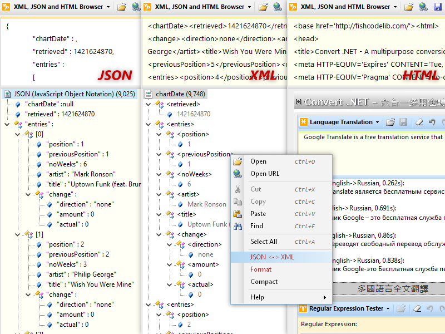The image size is (445, 334).
Task: Select the 1421624870 value in XML tree
Action: [x=194, y=114]
